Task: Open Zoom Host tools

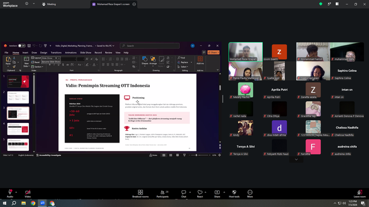Action: (234, 194)
